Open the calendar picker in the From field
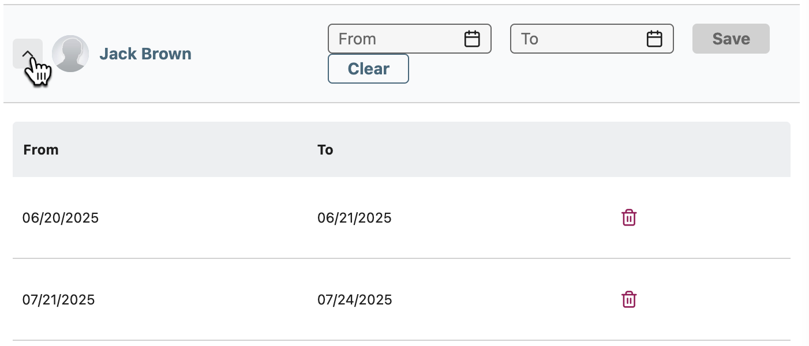Image resolution: width=809 pixels, height=346 pixels. coord(472,39)
